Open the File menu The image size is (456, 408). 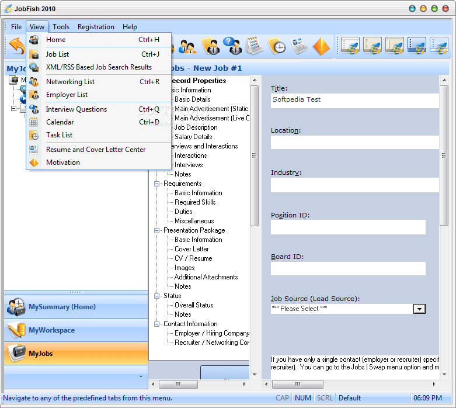tap(16, 27)
